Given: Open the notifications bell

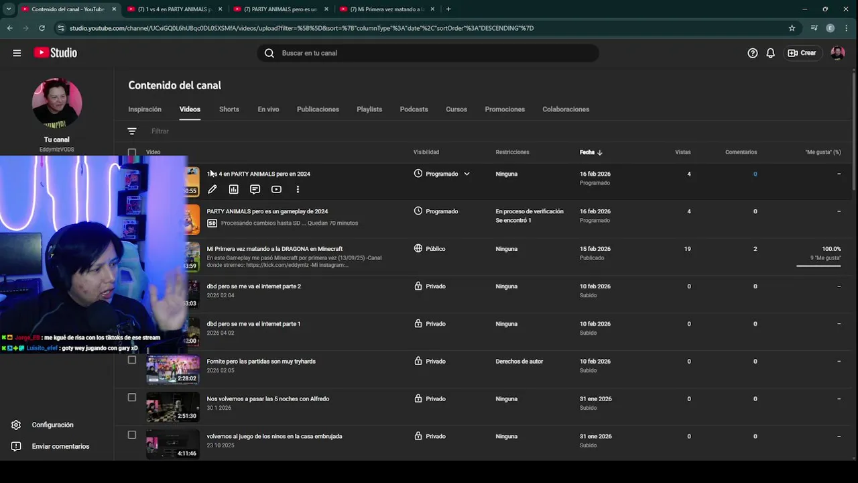Looking at the screenshot, I should [x=771, y=53].
